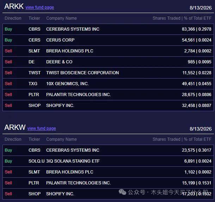Image resolution: width=215 pixels, height=202 pixels.
Task: Click Sell direction in the TWST row
Action: pyautogui.click(x=8, y=73)
